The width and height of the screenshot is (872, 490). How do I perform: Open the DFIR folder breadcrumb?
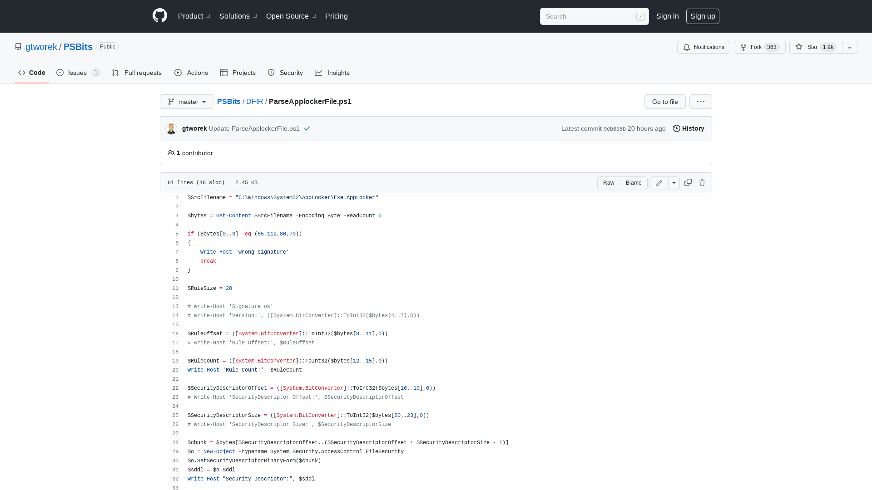click(x=255, y=101)
